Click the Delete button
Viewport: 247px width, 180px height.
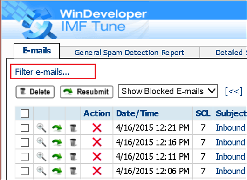coord(35,92)
